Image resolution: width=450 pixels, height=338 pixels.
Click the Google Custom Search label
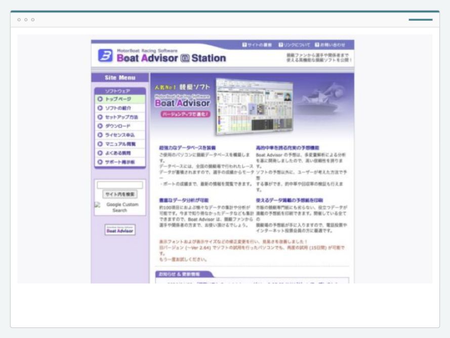[122, 207]
